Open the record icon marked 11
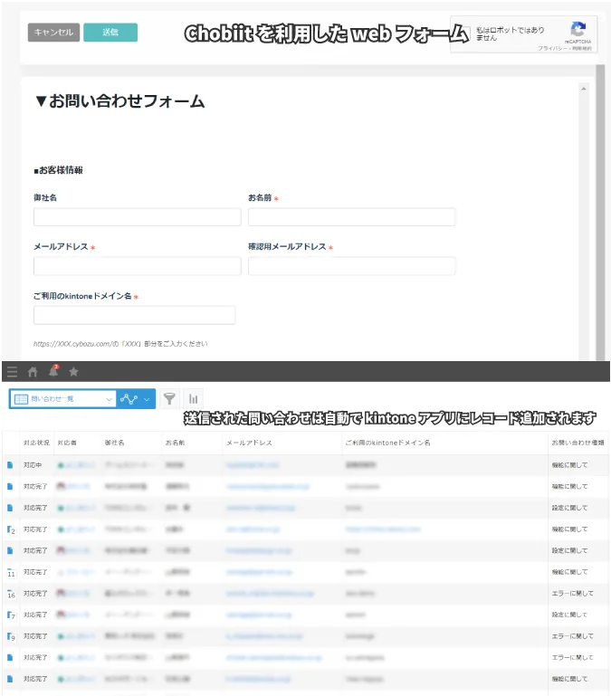 tap(11, 573)
